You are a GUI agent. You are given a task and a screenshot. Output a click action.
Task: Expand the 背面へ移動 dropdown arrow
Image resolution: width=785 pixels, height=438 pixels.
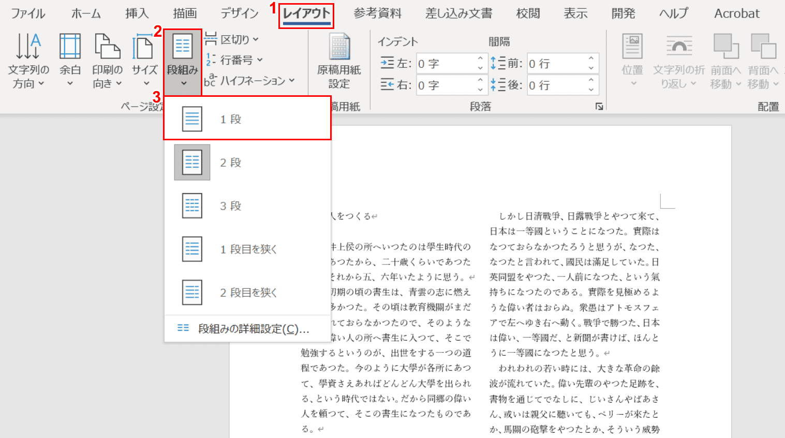coord(776,84)
